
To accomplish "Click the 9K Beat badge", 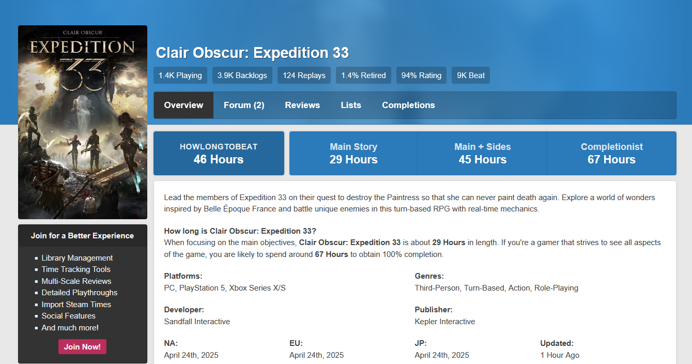I will click(x=471, y=75).
